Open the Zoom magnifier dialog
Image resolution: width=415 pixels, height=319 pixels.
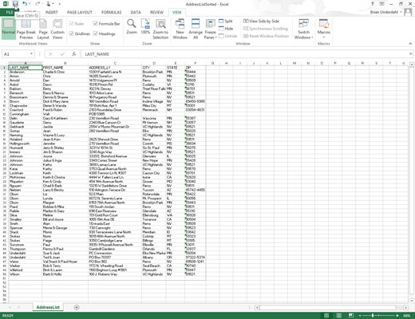pyautogui.click(x=132, y=26)
